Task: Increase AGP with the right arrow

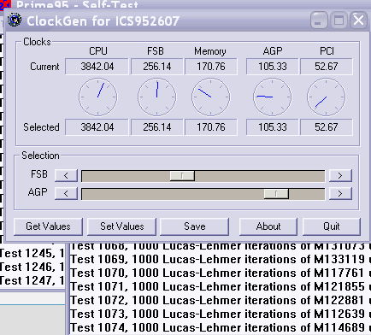Action: 340,194
